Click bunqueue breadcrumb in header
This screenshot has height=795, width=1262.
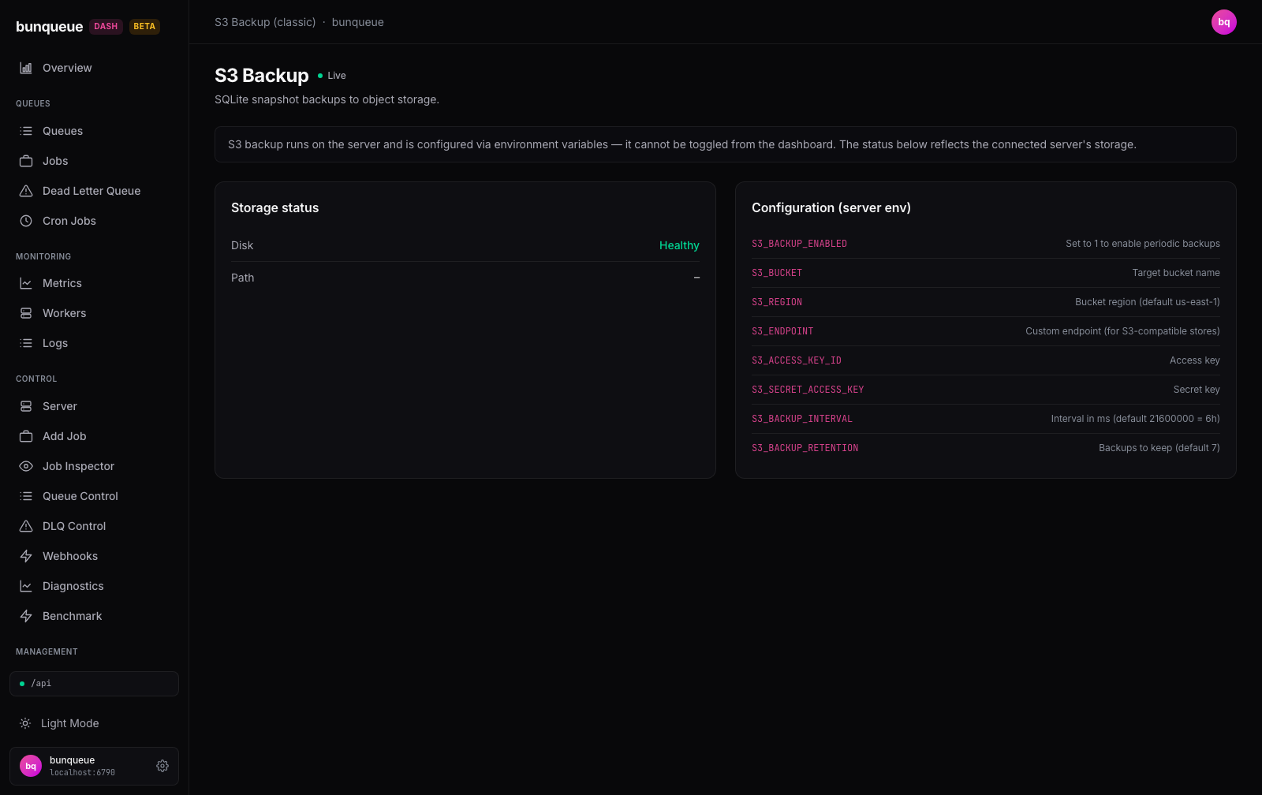[358, 22]
